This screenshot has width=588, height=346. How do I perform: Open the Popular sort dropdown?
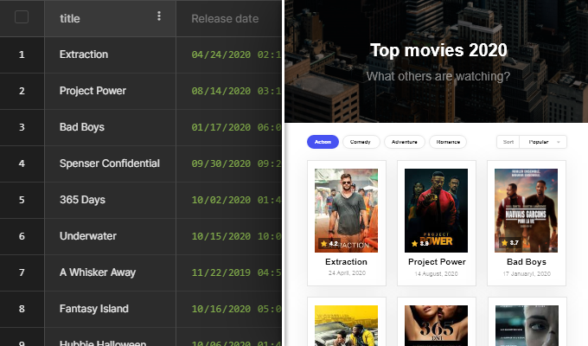coord(543,142)
